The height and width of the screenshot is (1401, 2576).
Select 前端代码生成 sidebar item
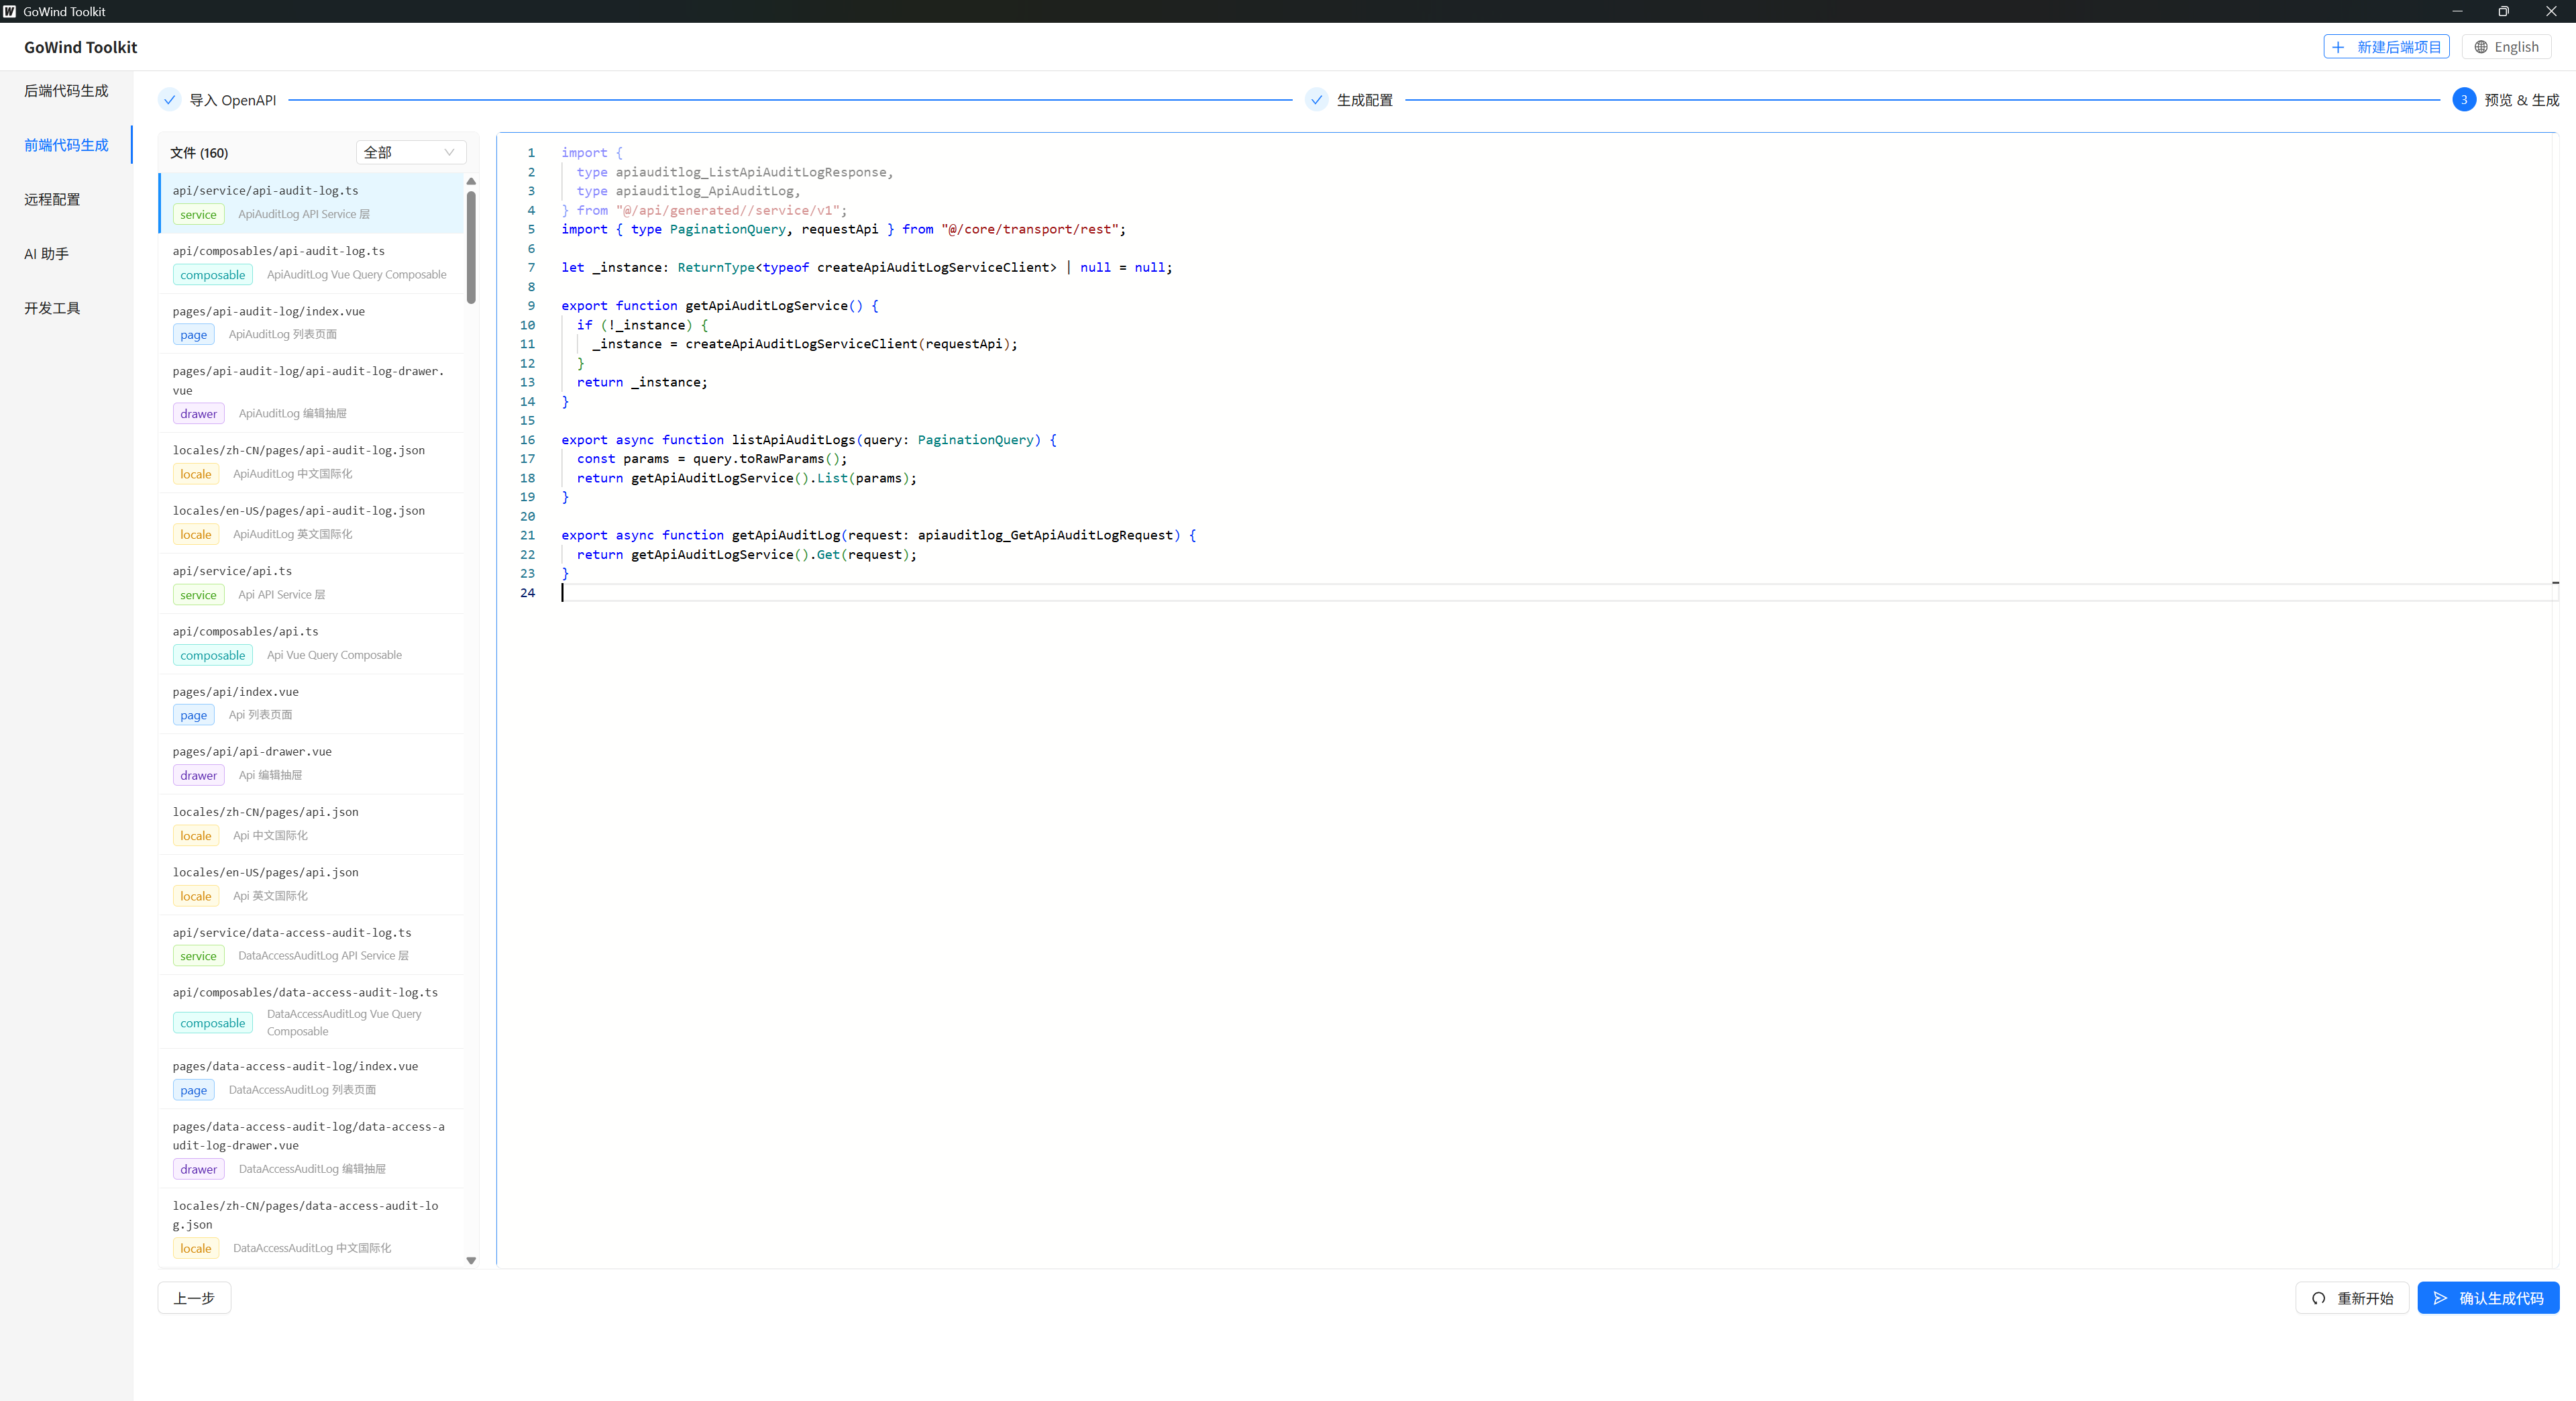(66, 145)
